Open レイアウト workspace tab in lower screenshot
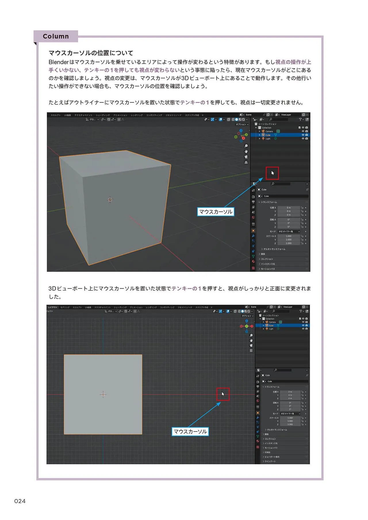This screenshot has width=368, height=520. click(53, 307)
